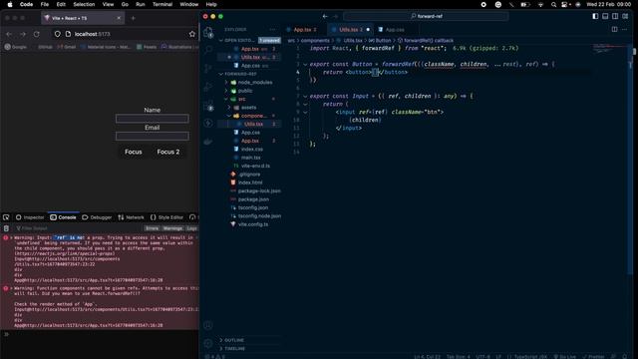Expand the public folder
This screenshot has width=638, height=359.
[x=245, y=91]
